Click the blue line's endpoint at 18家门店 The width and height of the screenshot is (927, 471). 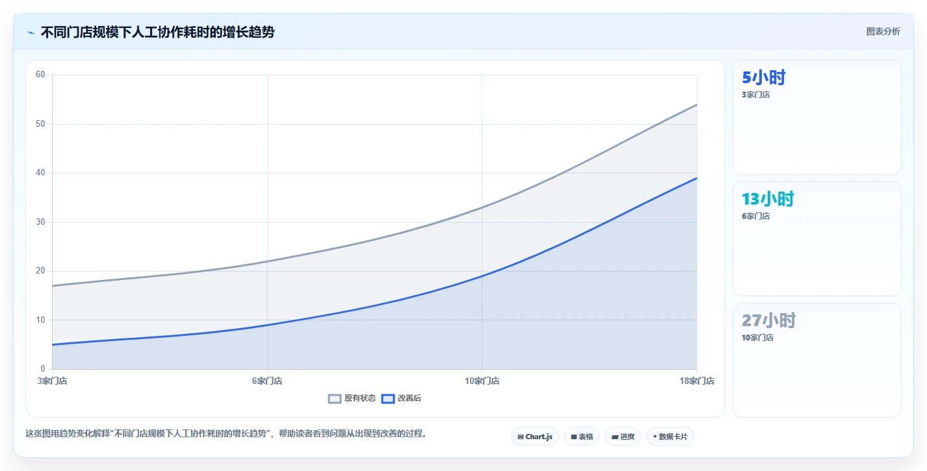[x=697, y=178]
